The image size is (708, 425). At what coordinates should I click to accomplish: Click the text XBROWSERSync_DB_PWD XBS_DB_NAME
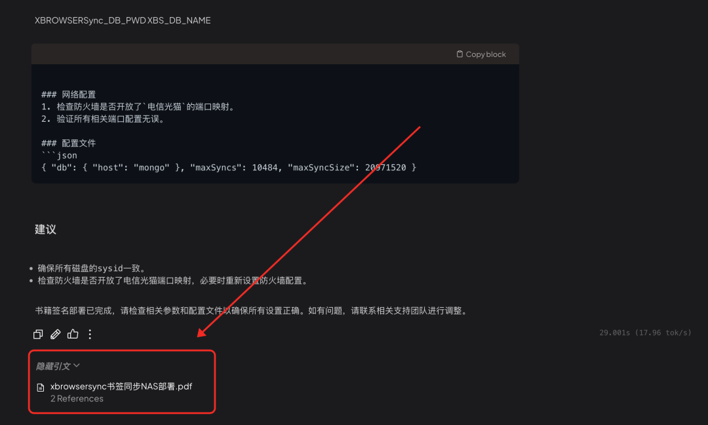(x=123, y=21)
